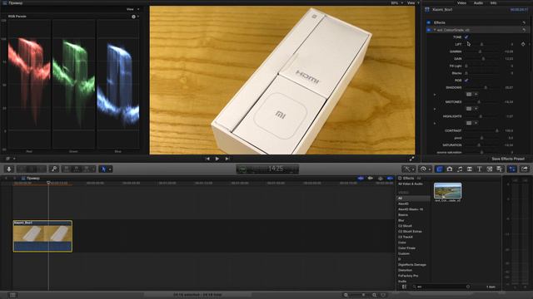533x299 pixels.
Task: Go to previous edit in viewer
Action: [207, 159]
